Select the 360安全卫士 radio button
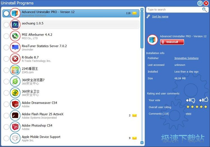Screen dimensions: 210x147 6,93
